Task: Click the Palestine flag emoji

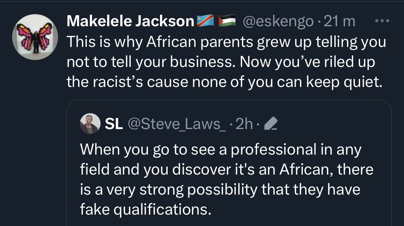Action: (227, 22)
